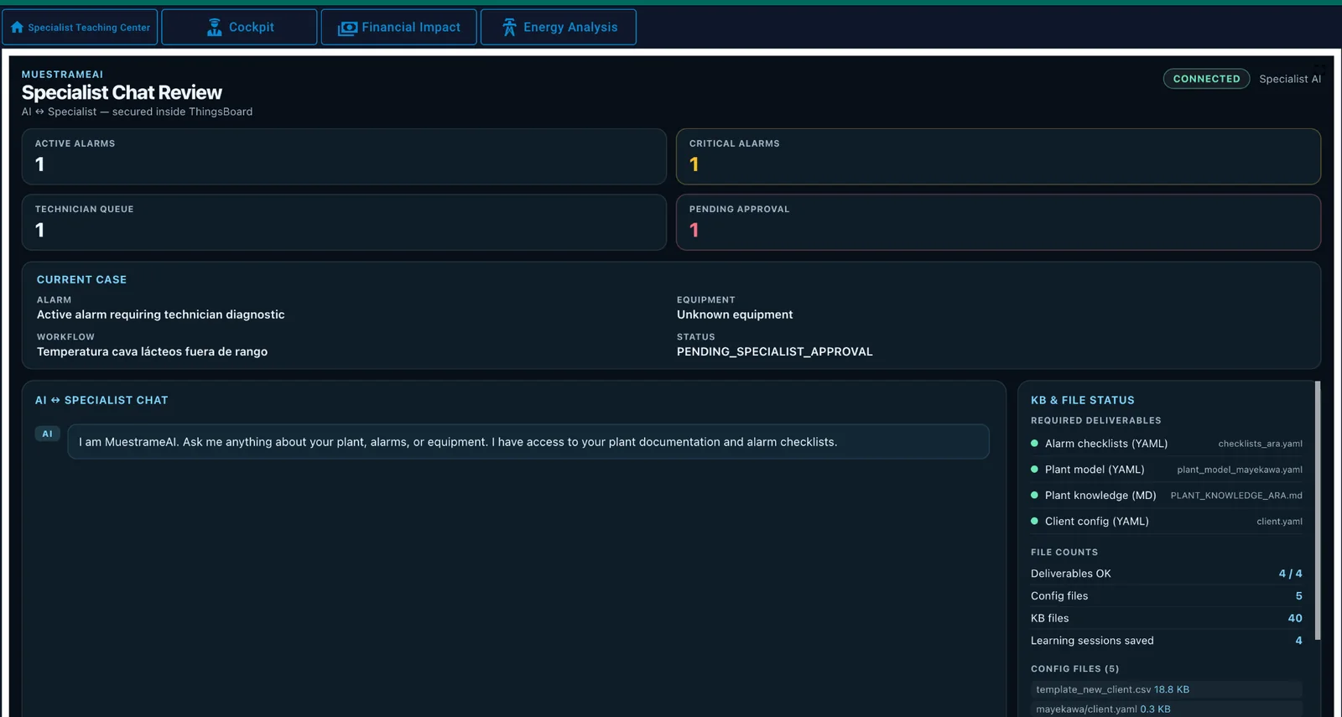
Task: Click the Specialist Chat Review heading
Action: pyautogui.click(x=122, y=93)
